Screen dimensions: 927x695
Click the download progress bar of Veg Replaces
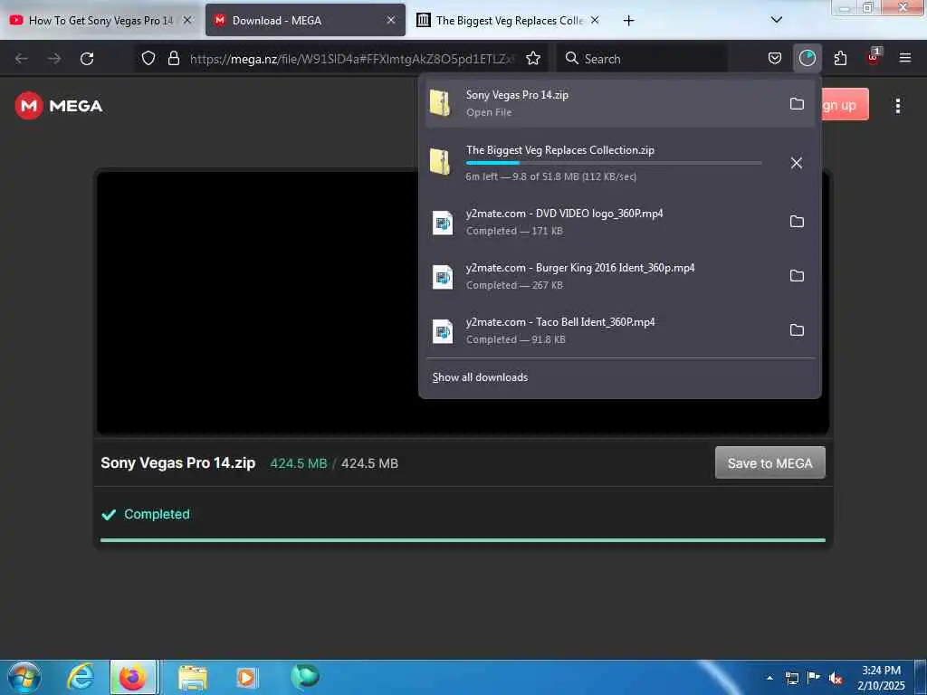(614, 163)
